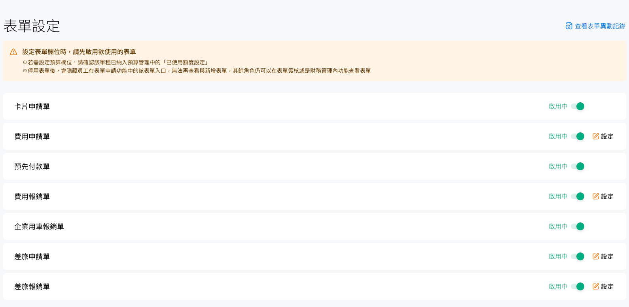Click the edit pencil icon for 費用報銷單
629x307 pixels.
[596, 196]
